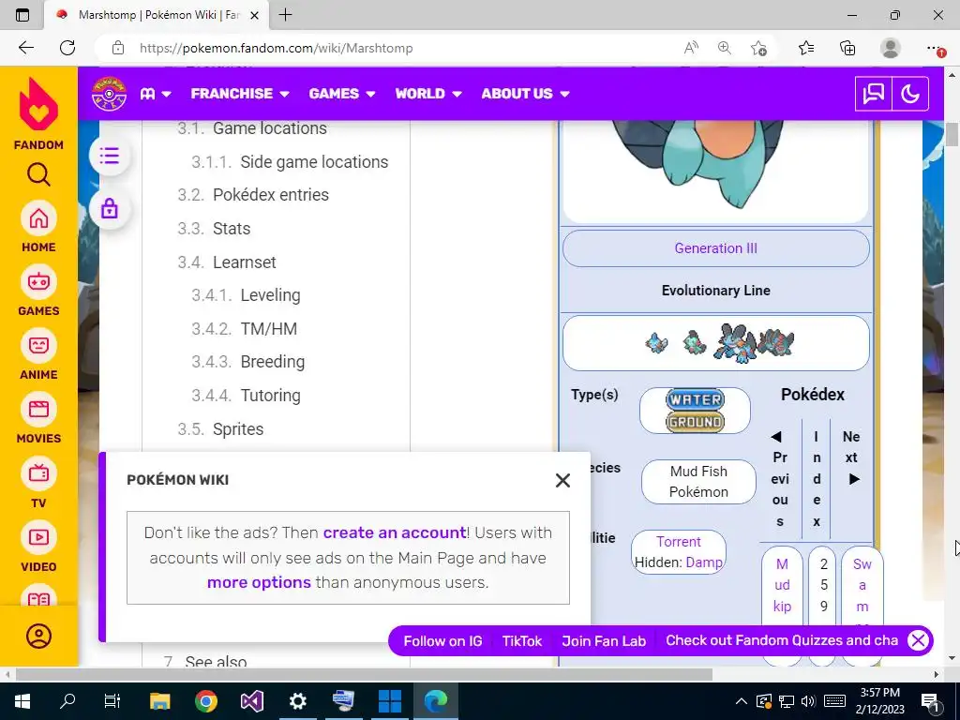The width and height of the screenshot is (960, 720).
Task: Open browser Collections icon
Action: pos(847,48)
